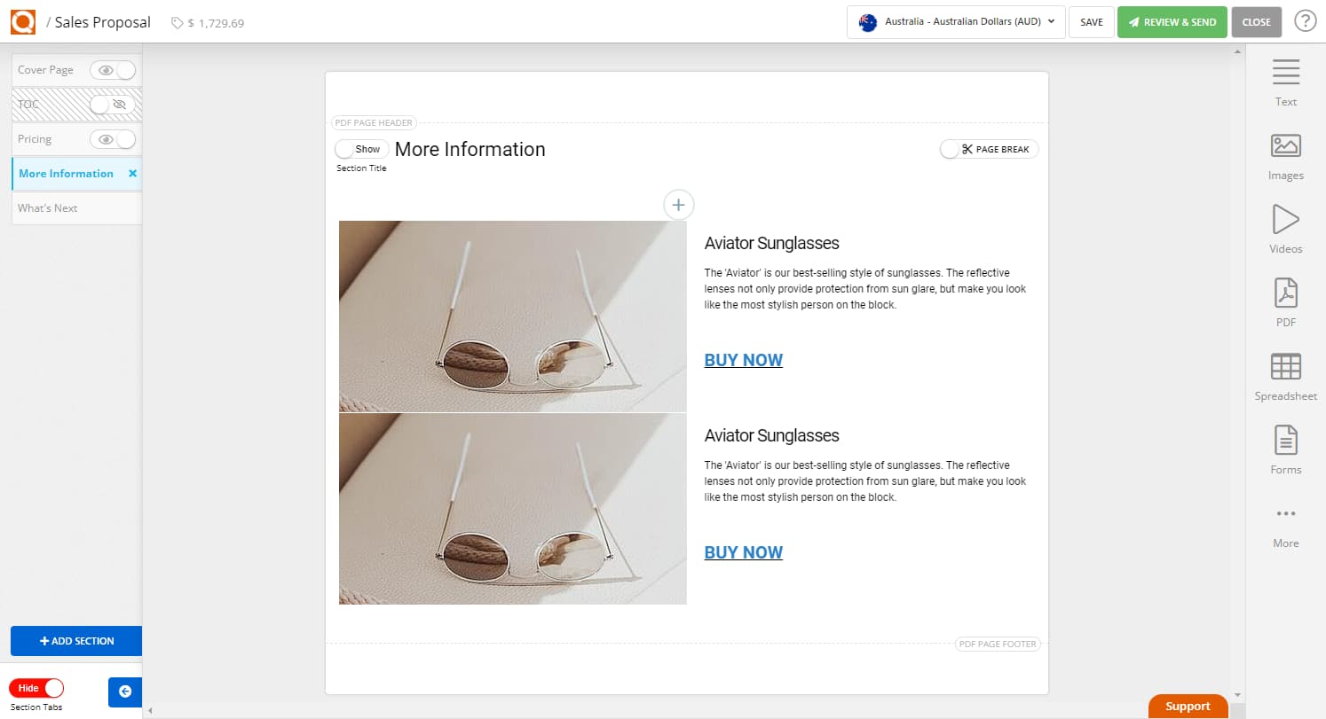The image size is (1326, 719).
Task: Open the Australian Dollars currency dropdown
Action: pos(956,22)
